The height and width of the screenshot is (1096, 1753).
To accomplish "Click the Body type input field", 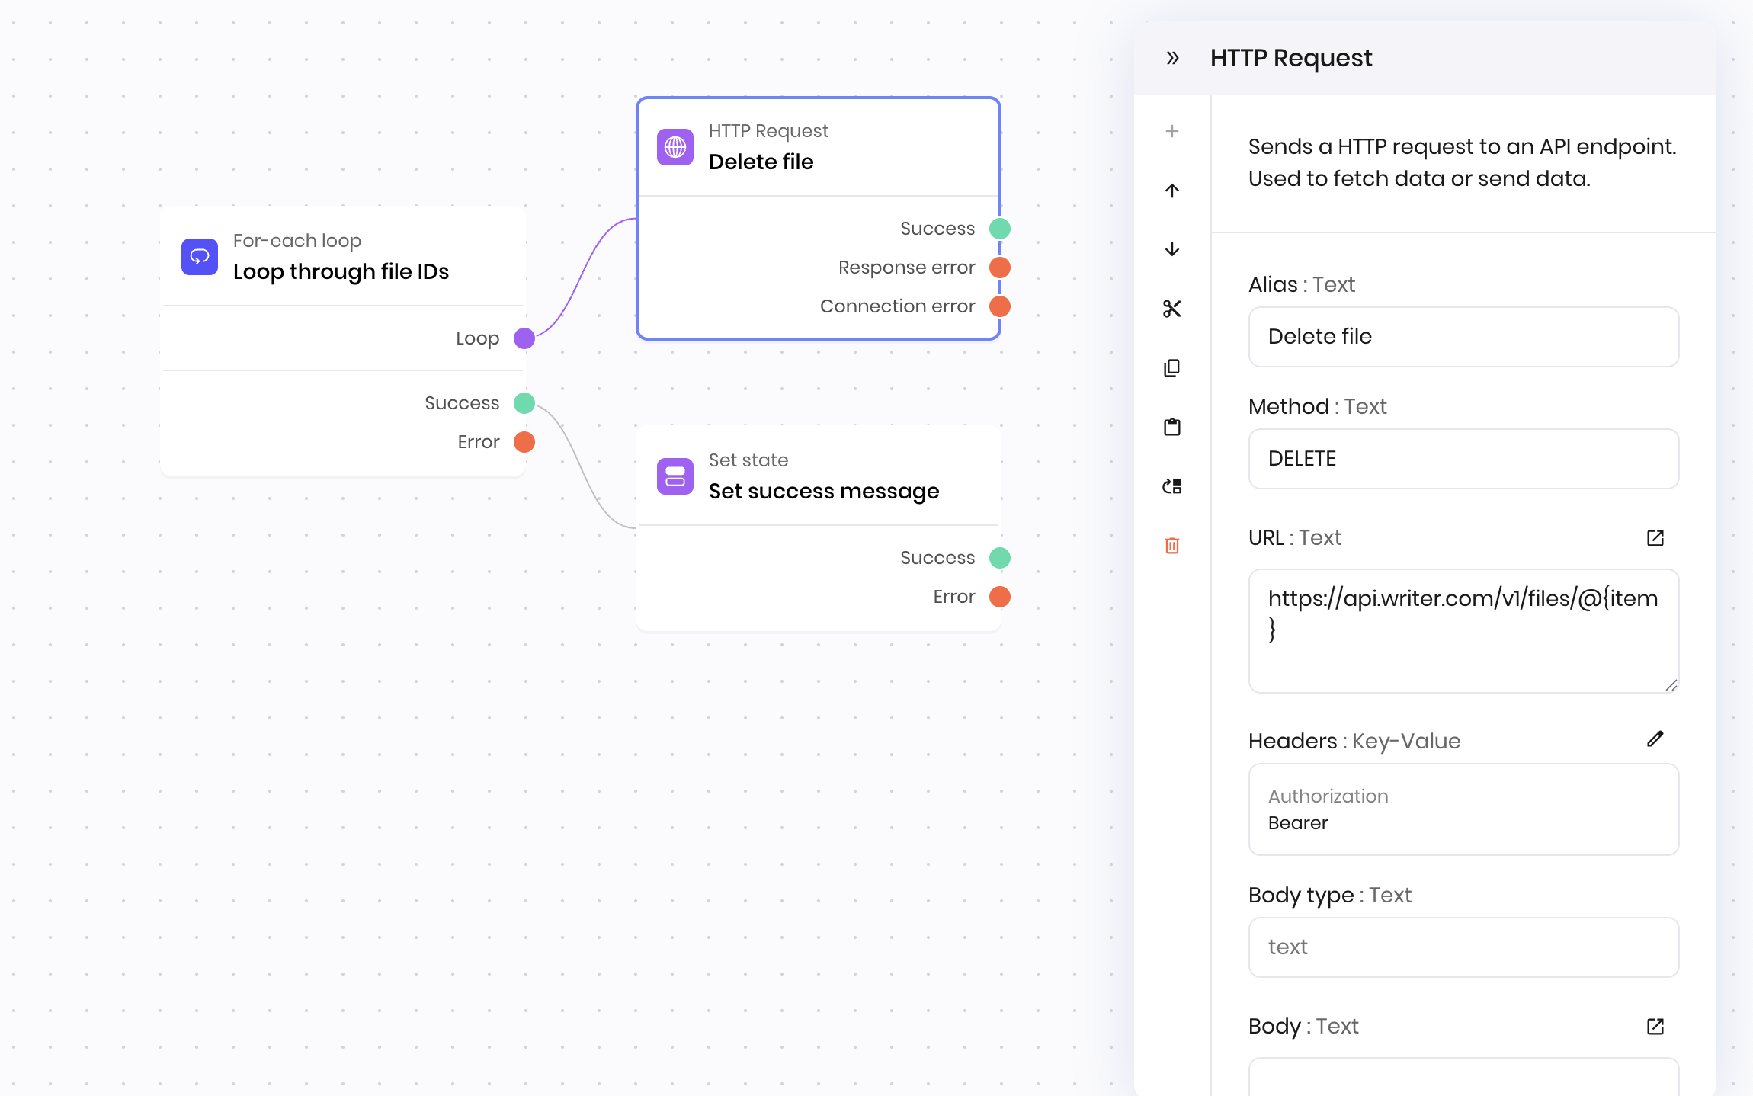I will click(1463, 947).
